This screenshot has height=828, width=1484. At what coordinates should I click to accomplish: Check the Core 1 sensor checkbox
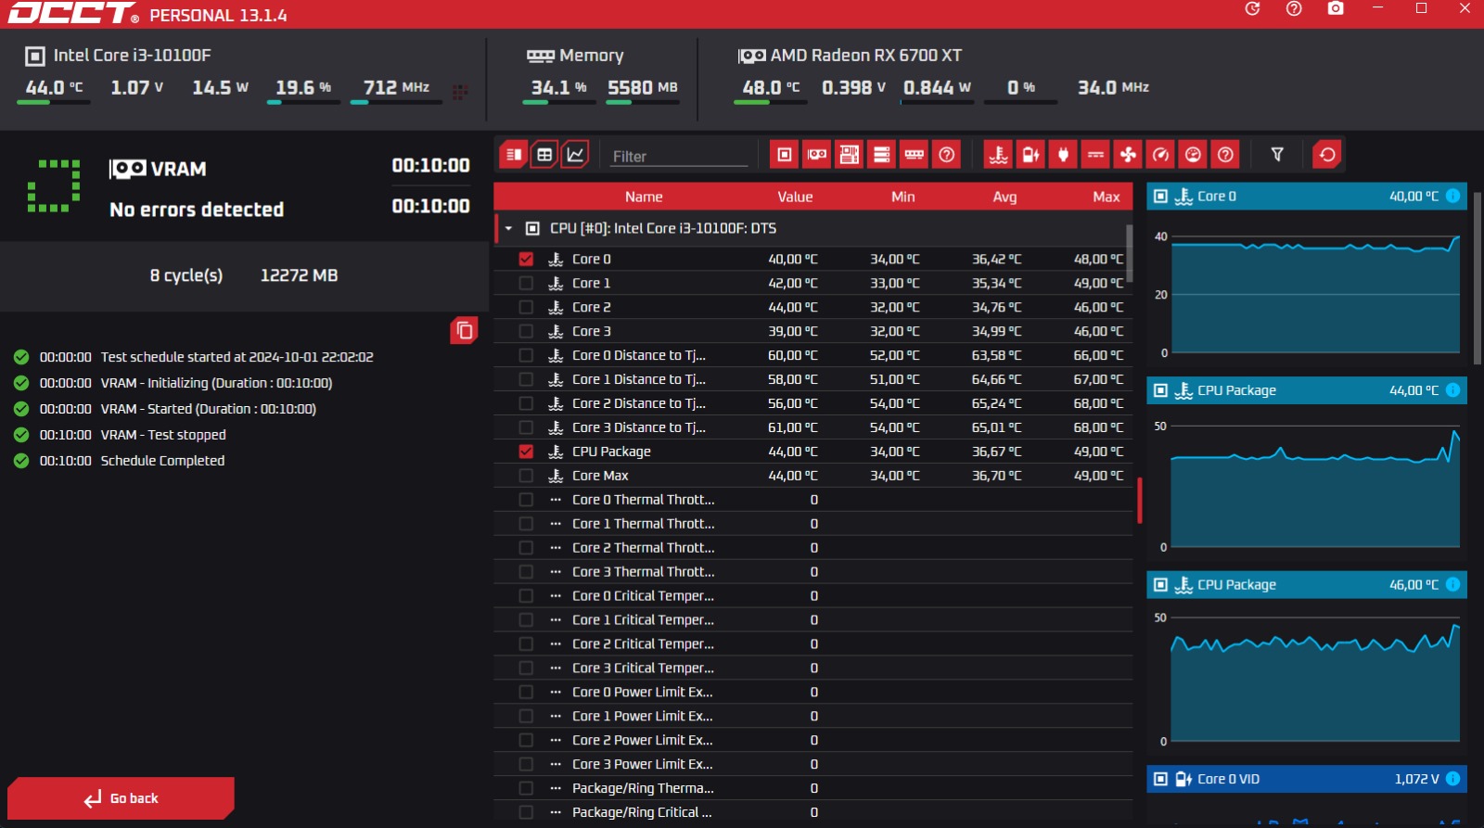point(526,283)
